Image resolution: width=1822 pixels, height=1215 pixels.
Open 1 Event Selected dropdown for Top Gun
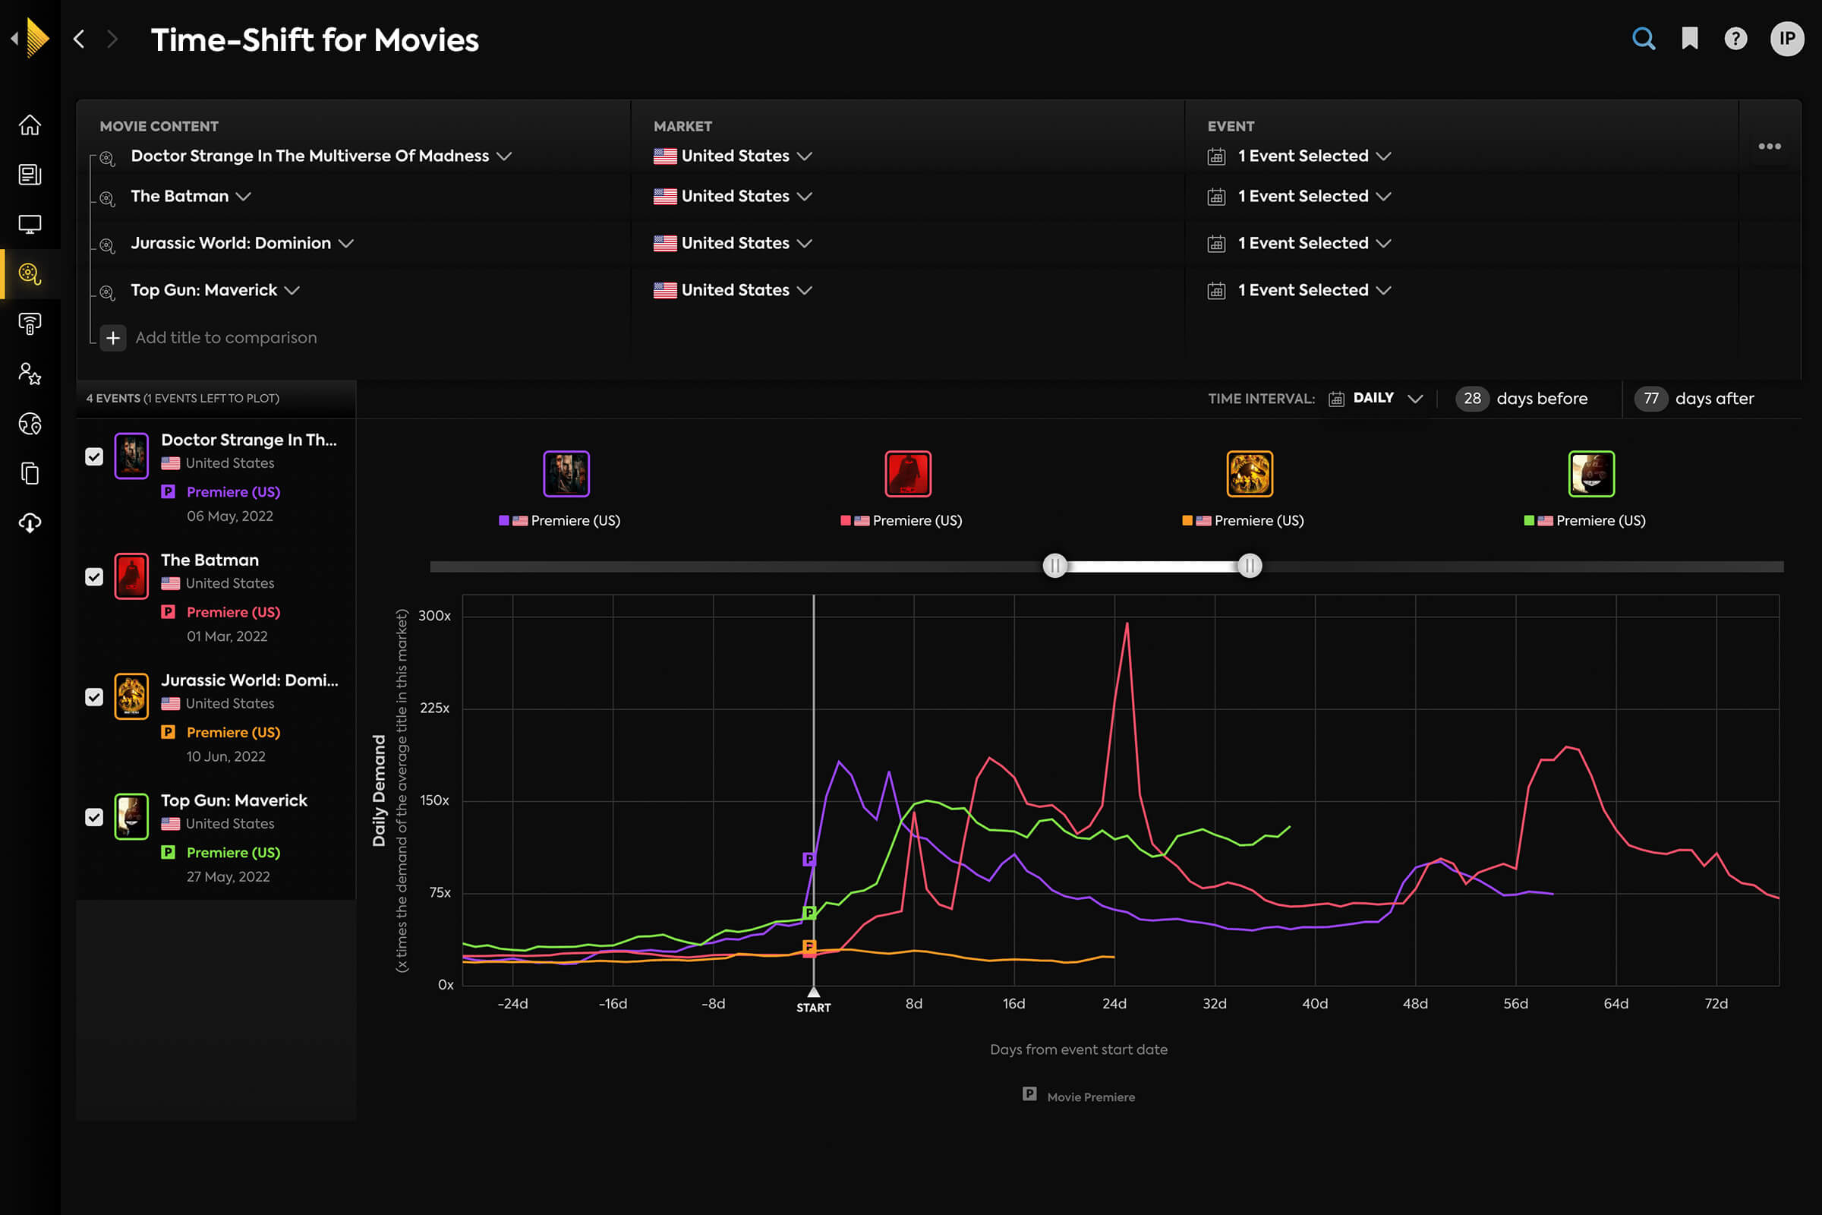(1315, 290)
